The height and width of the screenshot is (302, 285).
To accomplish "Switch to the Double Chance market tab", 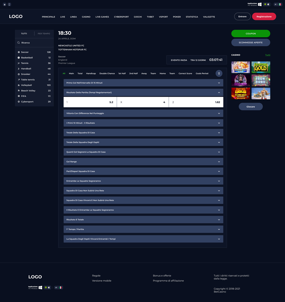I will 107,74.
